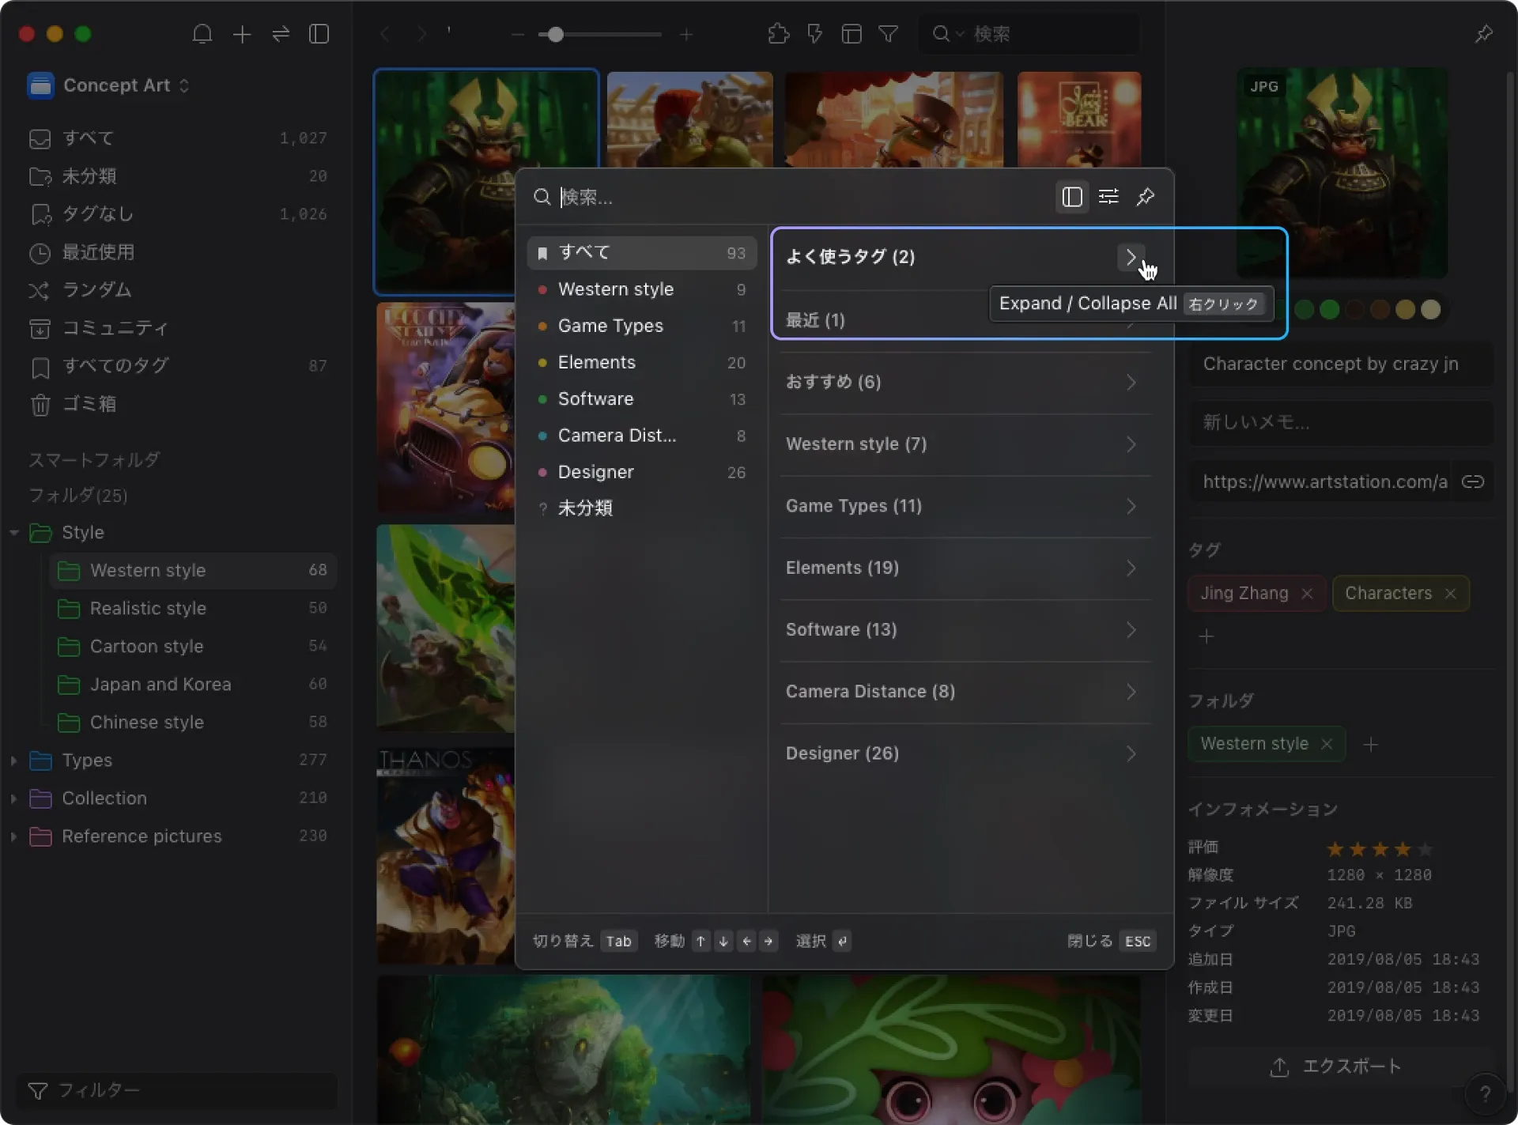Open the plugins puzzle icon

click(778, 34)
